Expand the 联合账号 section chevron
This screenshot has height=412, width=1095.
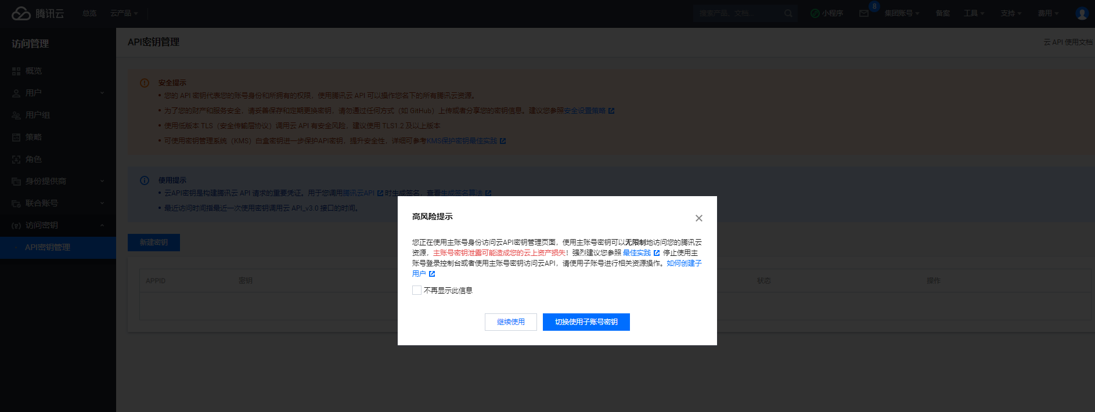coord(102,203)
